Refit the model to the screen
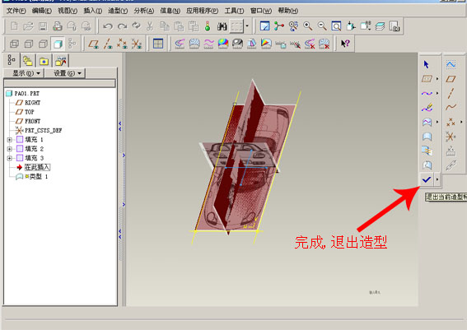The height and width of the screenshot is (330, 467). [x=336, y=26]
